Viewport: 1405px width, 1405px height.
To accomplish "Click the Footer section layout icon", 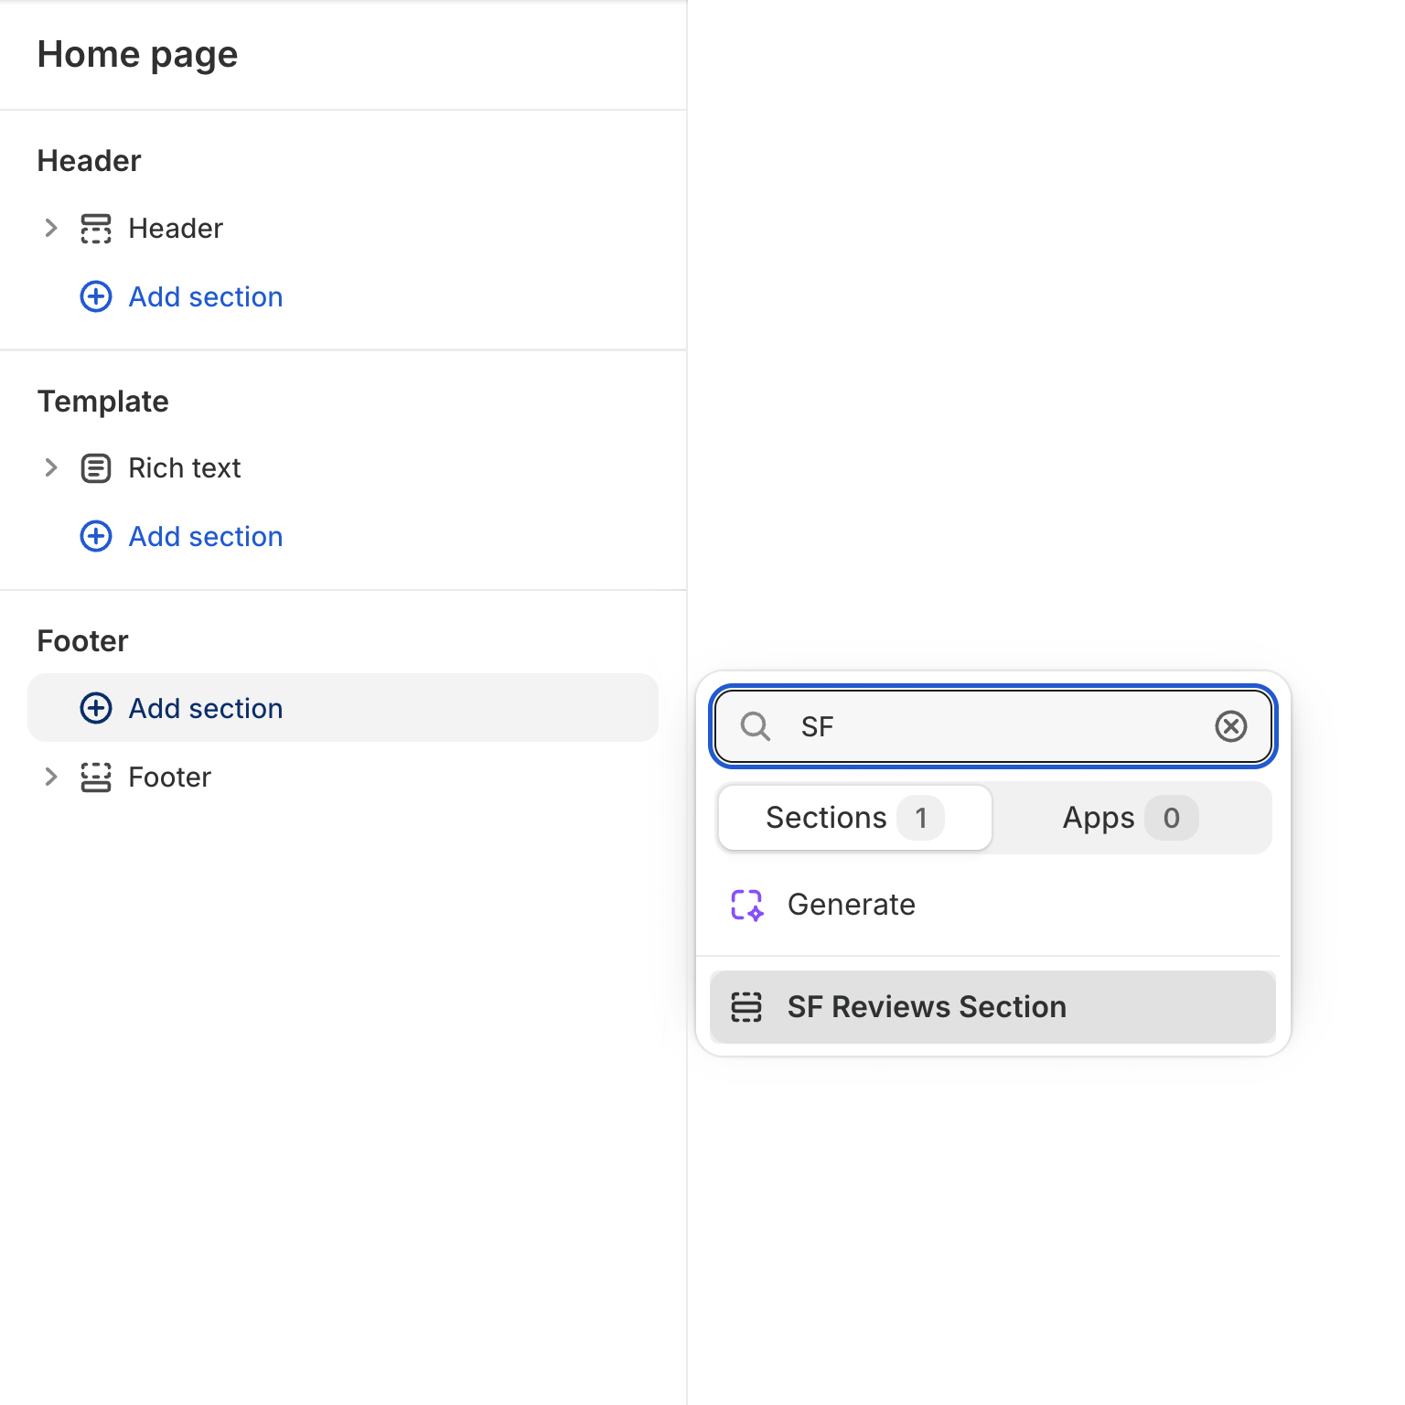I will (x=96, y=778).
